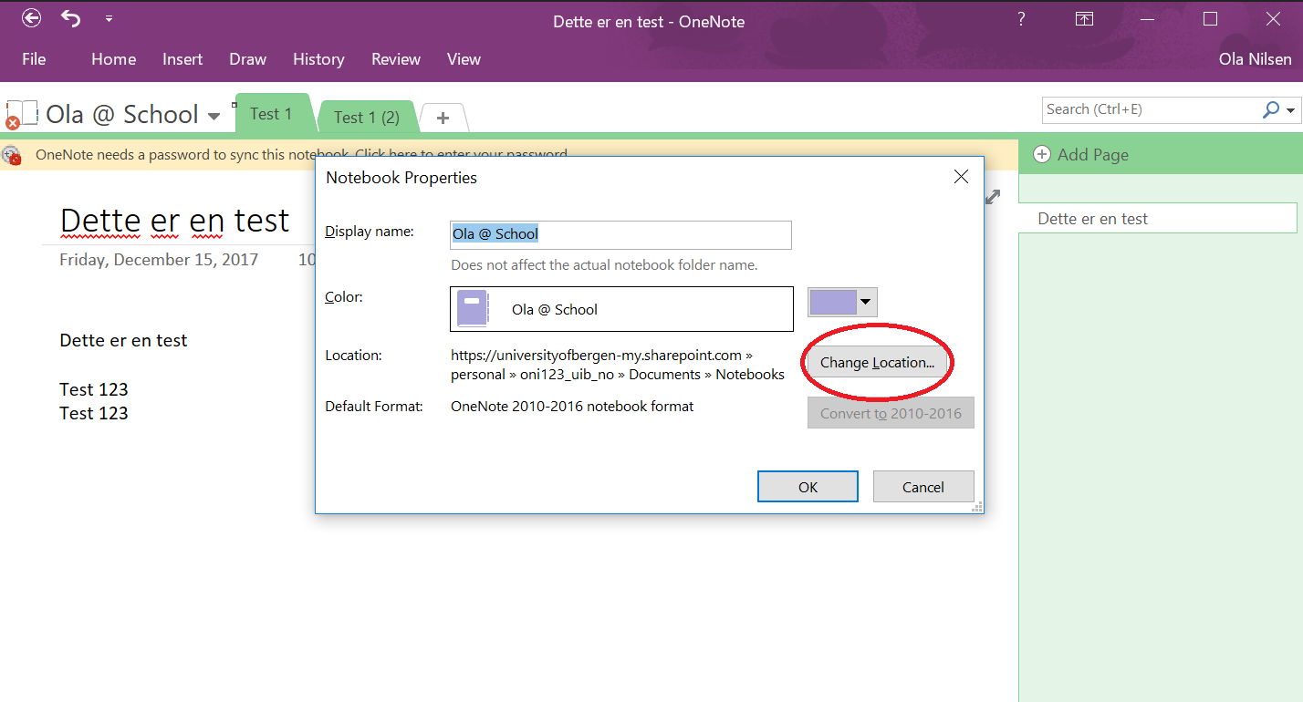
Task: Click the Undo icon in title bar
Action: 71,18
